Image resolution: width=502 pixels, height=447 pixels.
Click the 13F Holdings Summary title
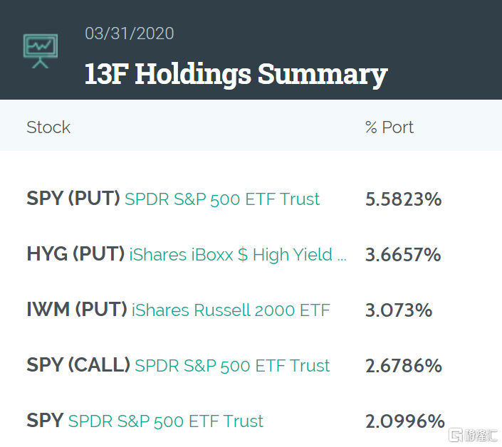tap(236, 74)
